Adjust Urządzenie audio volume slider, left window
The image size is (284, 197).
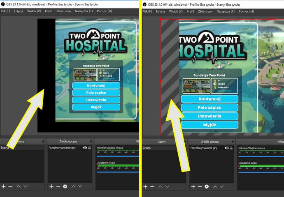click(x=118, y=172)
